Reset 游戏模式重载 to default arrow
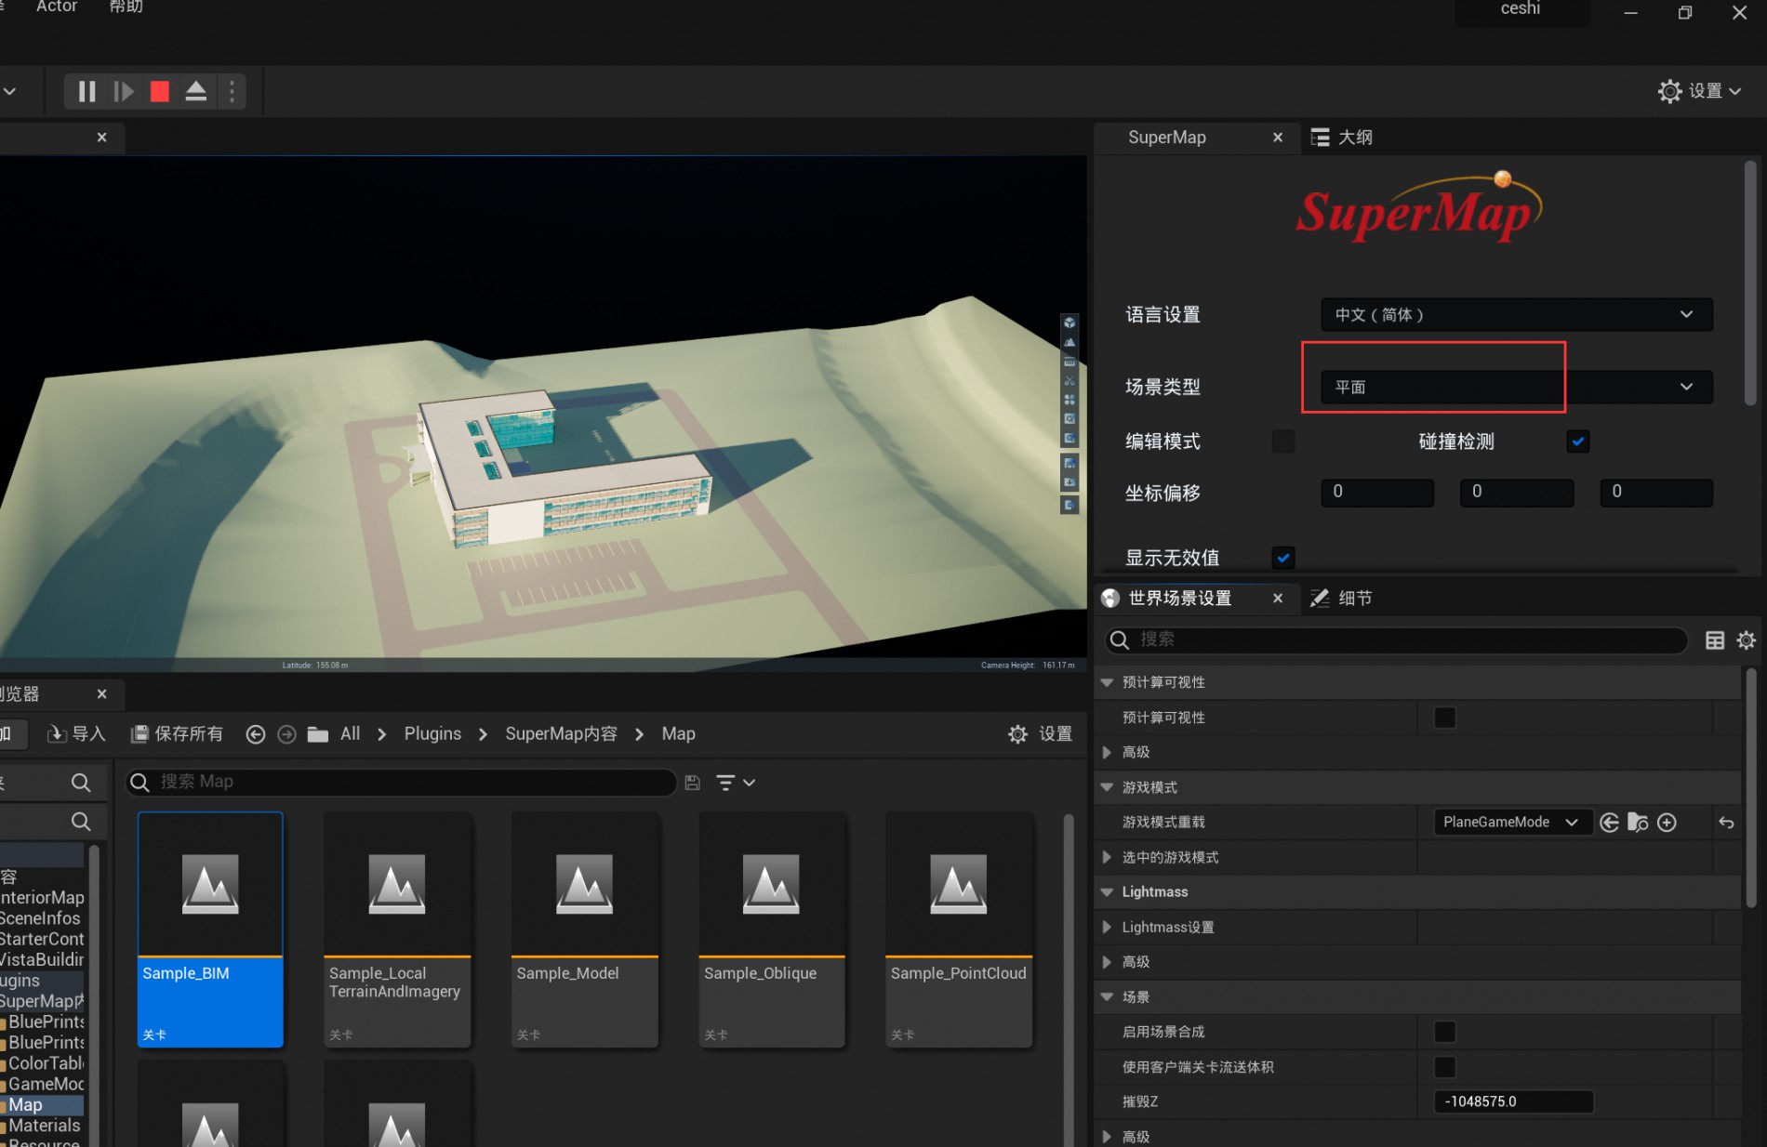This screenshot has width=1767, height=1147. pyautogui.click(x=1726, y=823)
